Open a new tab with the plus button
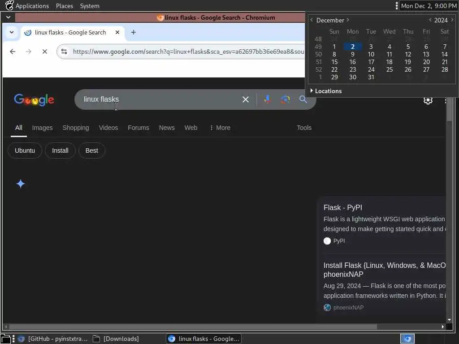Screen dimensions: 459x344 point(134,32)
